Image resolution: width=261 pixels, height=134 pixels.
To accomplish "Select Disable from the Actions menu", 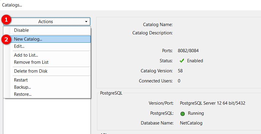I will [21, 30].
